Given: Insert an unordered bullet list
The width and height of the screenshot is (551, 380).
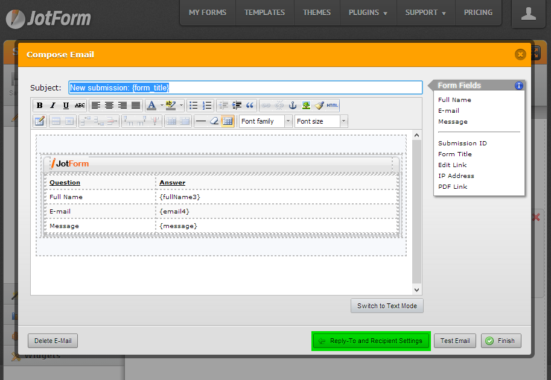Looking at the screenshot, I should tap(193, 106).
